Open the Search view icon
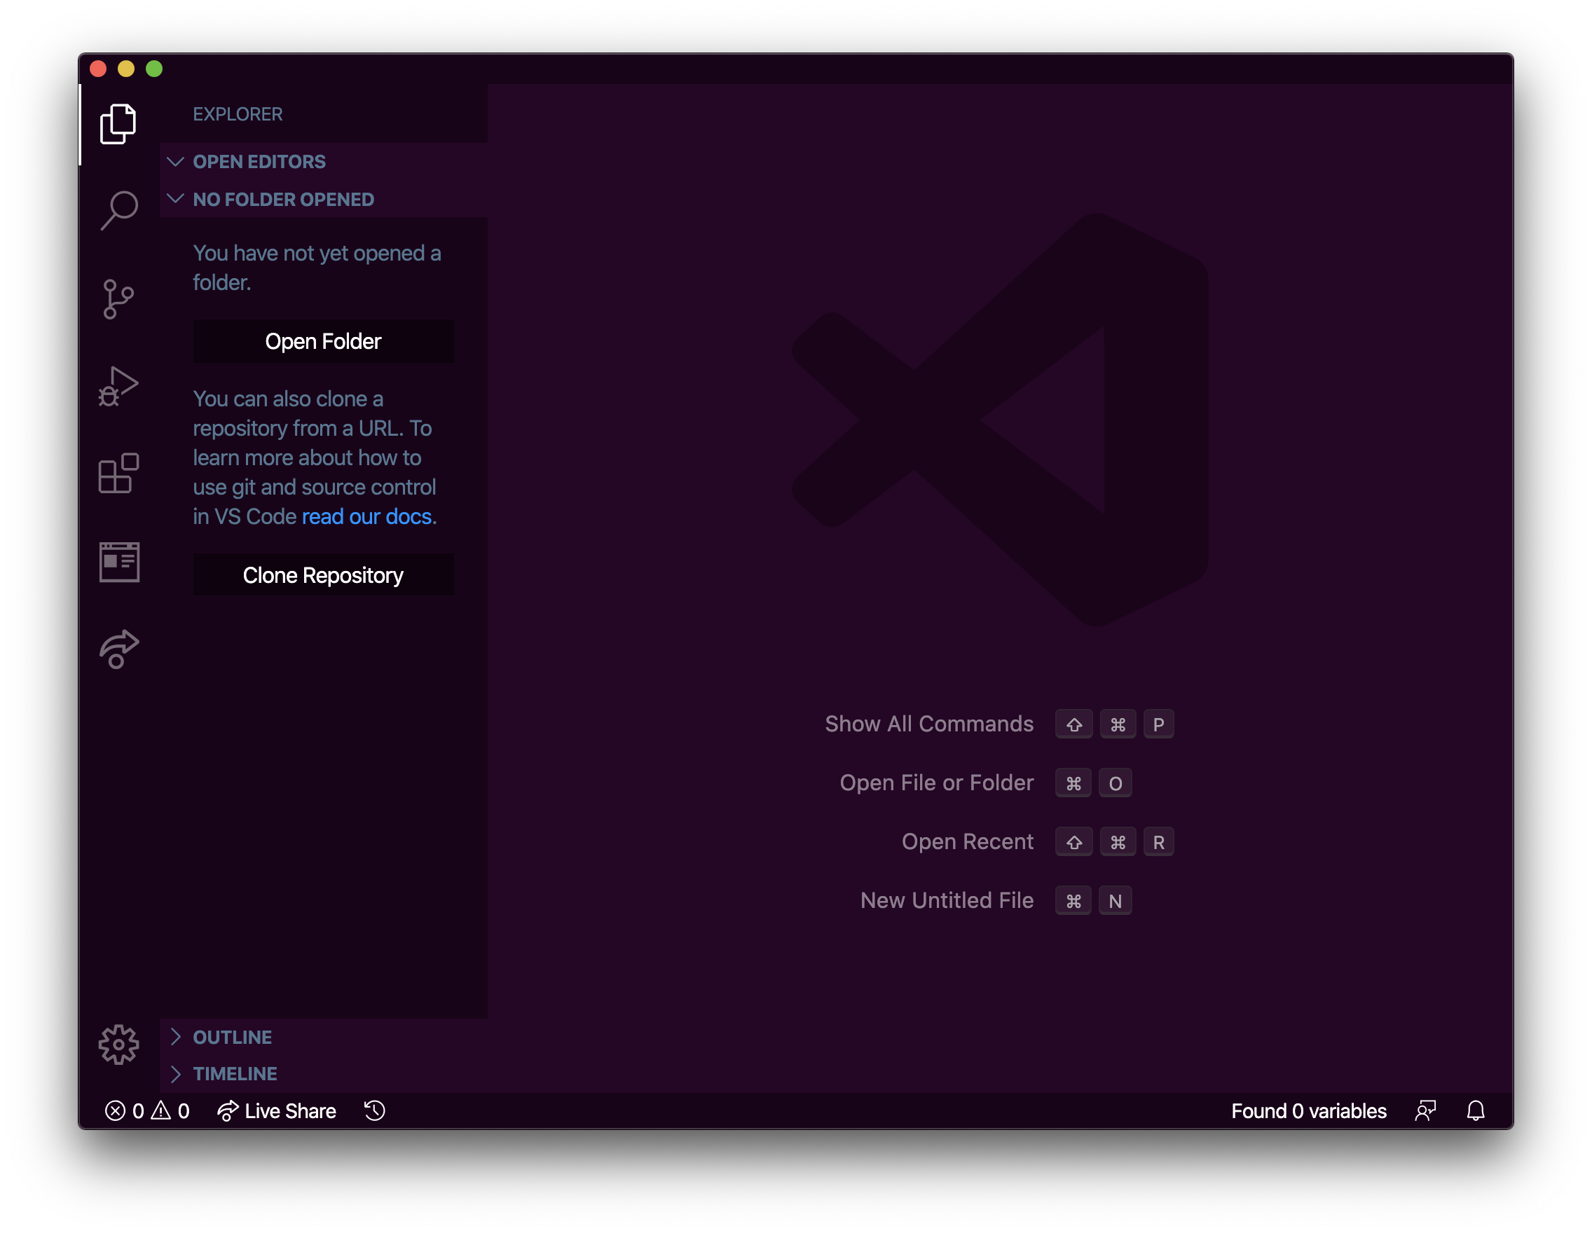Image resolution: width=1592 pixels, height=1233 pixels. pos(118,211)
